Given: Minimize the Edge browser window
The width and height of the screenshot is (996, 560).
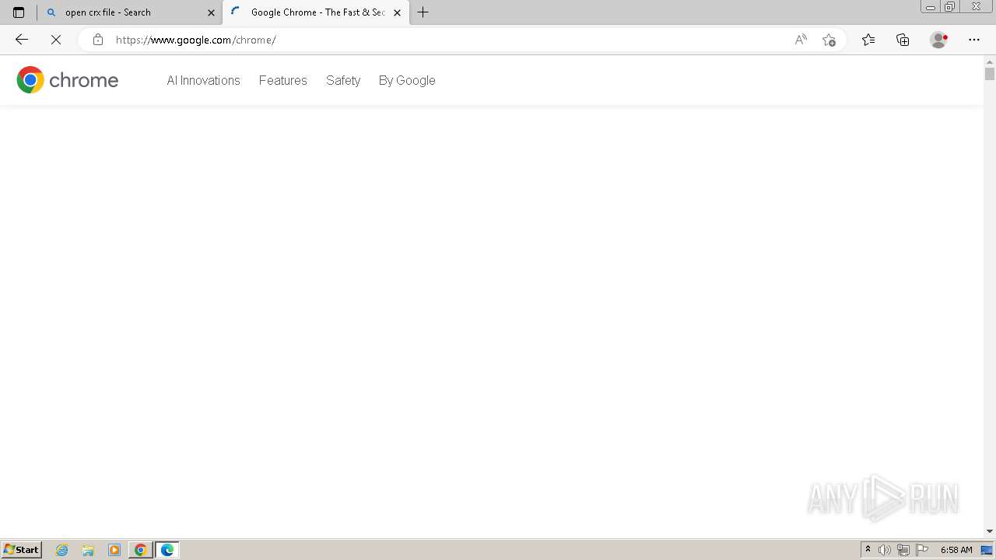Looking at the screenshot, I should 931,6.
